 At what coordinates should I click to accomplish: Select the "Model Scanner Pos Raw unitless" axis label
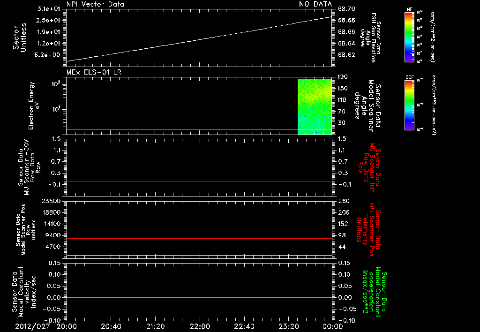pyautogui.click(x=25, y=230)
